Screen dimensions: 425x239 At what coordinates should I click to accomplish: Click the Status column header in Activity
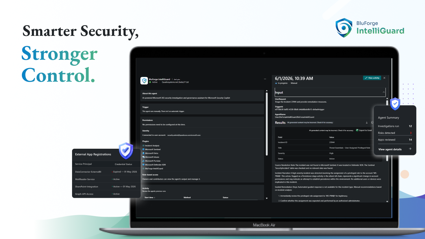pyautogui.click(x=226, y=198)
